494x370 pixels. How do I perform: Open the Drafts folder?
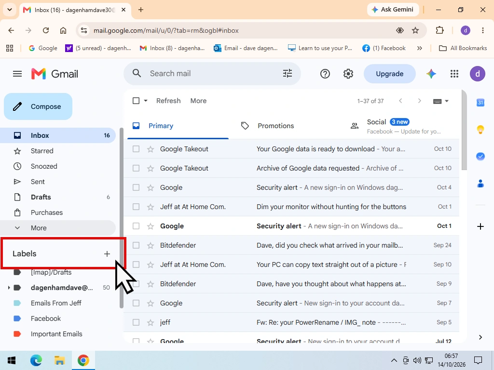tap(58, 197)
